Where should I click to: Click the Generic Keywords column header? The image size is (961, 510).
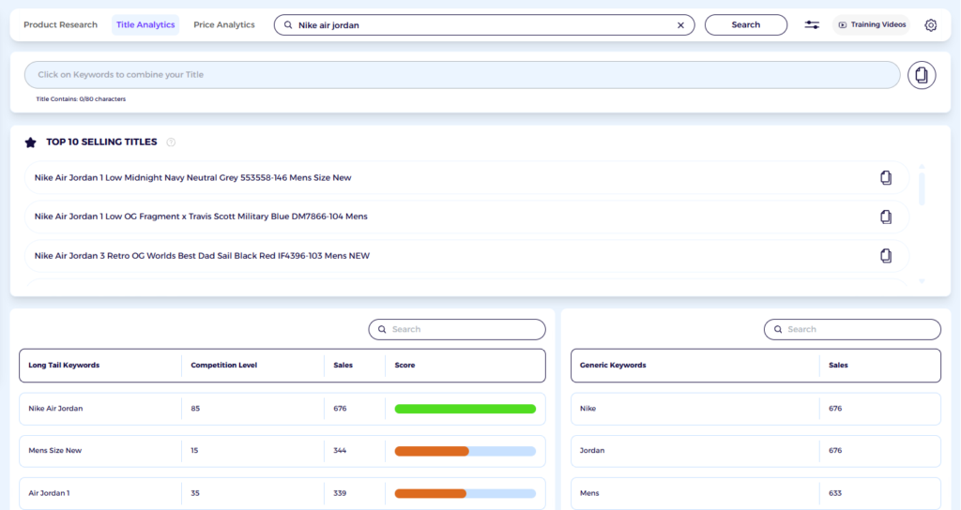tap(613, 366)
